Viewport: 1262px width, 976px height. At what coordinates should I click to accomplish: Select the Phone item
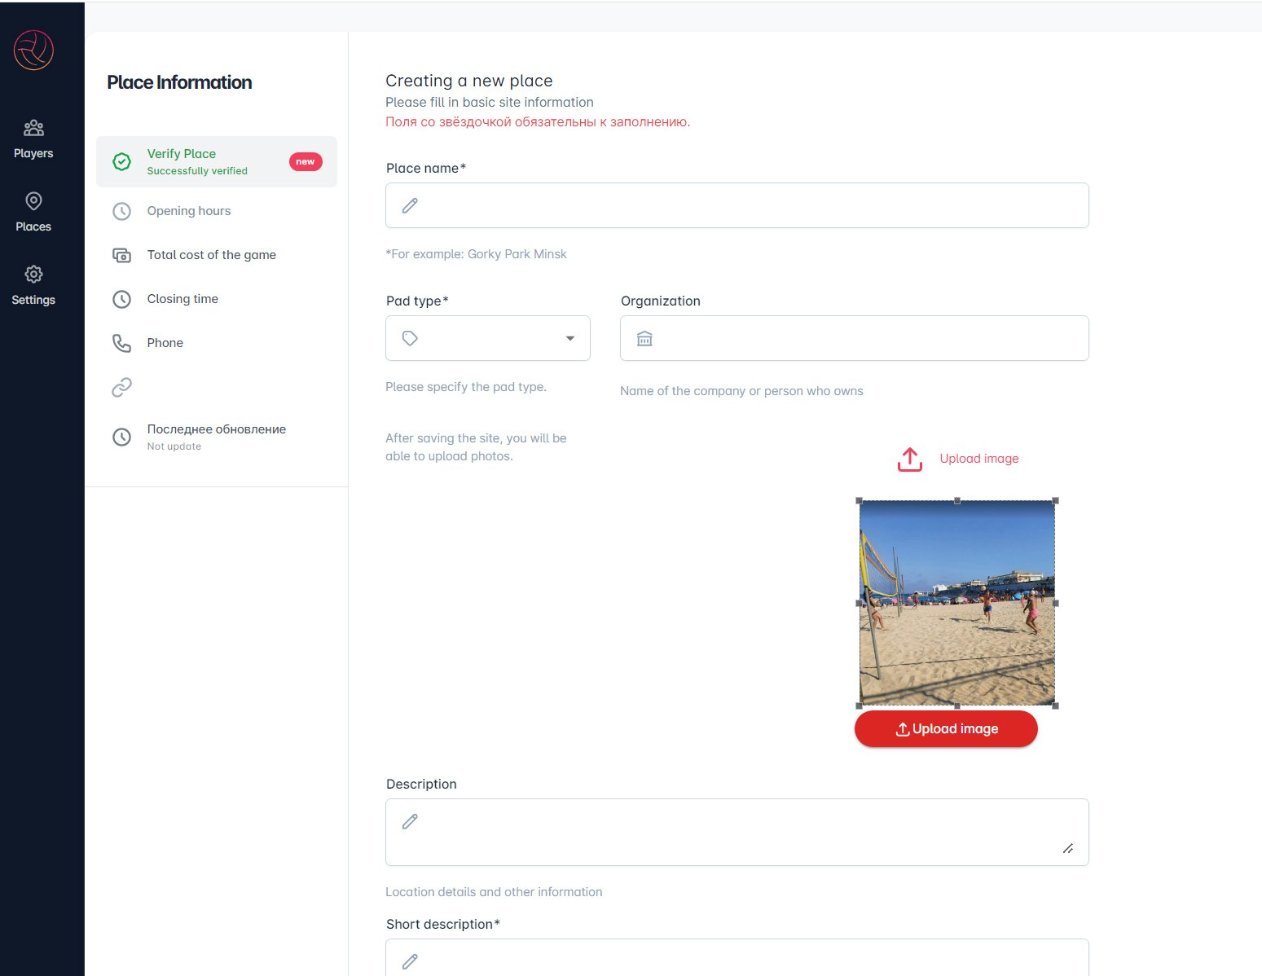point(217,343)
